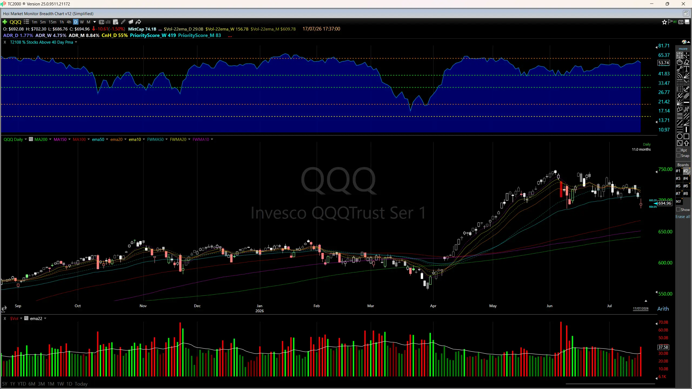Open the notes folder icon

tap(131, 22)
